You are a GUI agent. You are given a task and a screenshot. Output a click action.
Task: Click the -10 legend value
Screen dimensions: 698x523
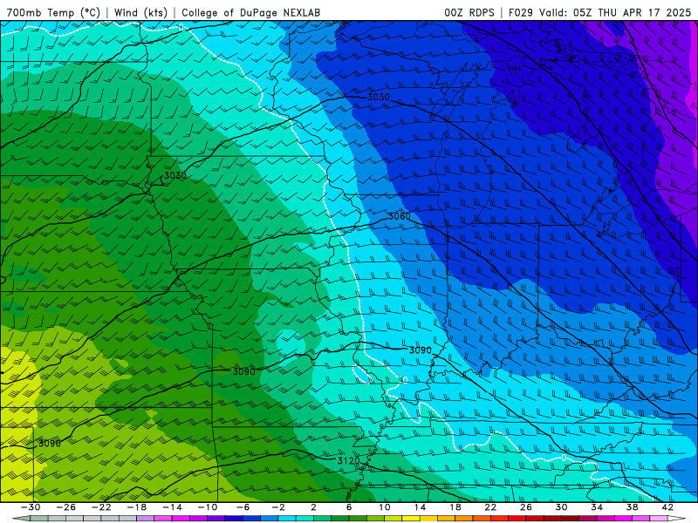coord(208,507)
